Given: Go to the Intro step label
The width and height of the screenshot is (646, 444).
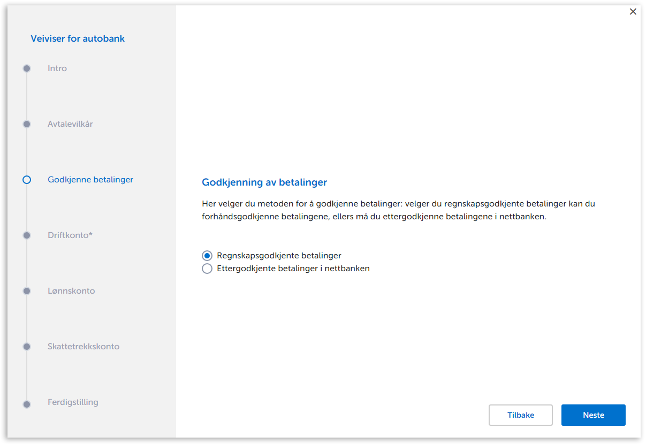Looking at the screenshot, I should (57, 68).
